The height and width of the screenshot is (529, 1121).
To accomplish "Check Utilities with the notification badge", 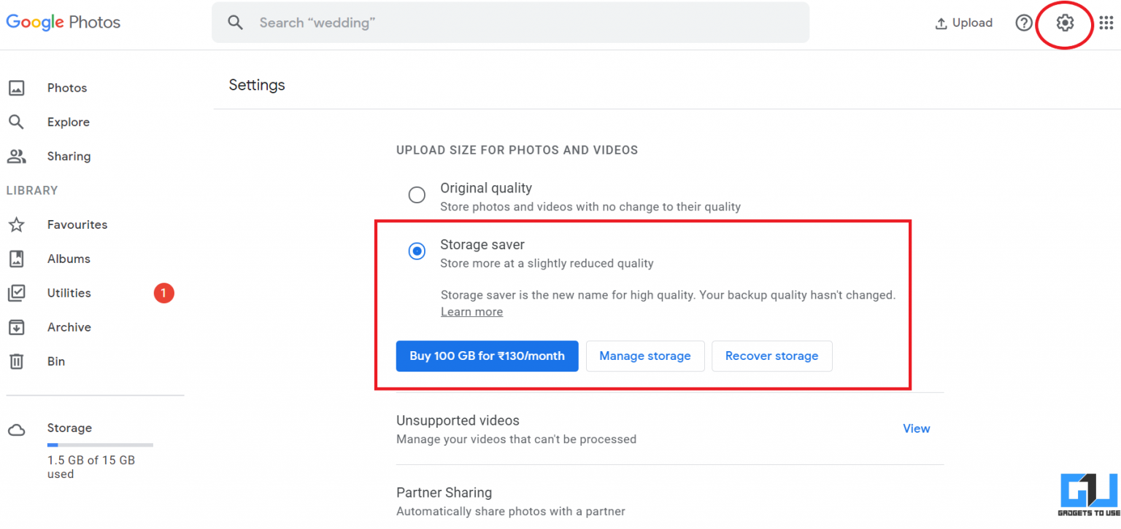I will [x=69, y=293].
